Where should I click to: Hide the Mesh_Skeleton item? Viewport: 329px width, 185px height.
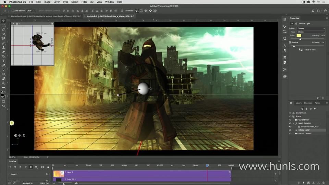[290, 123]
